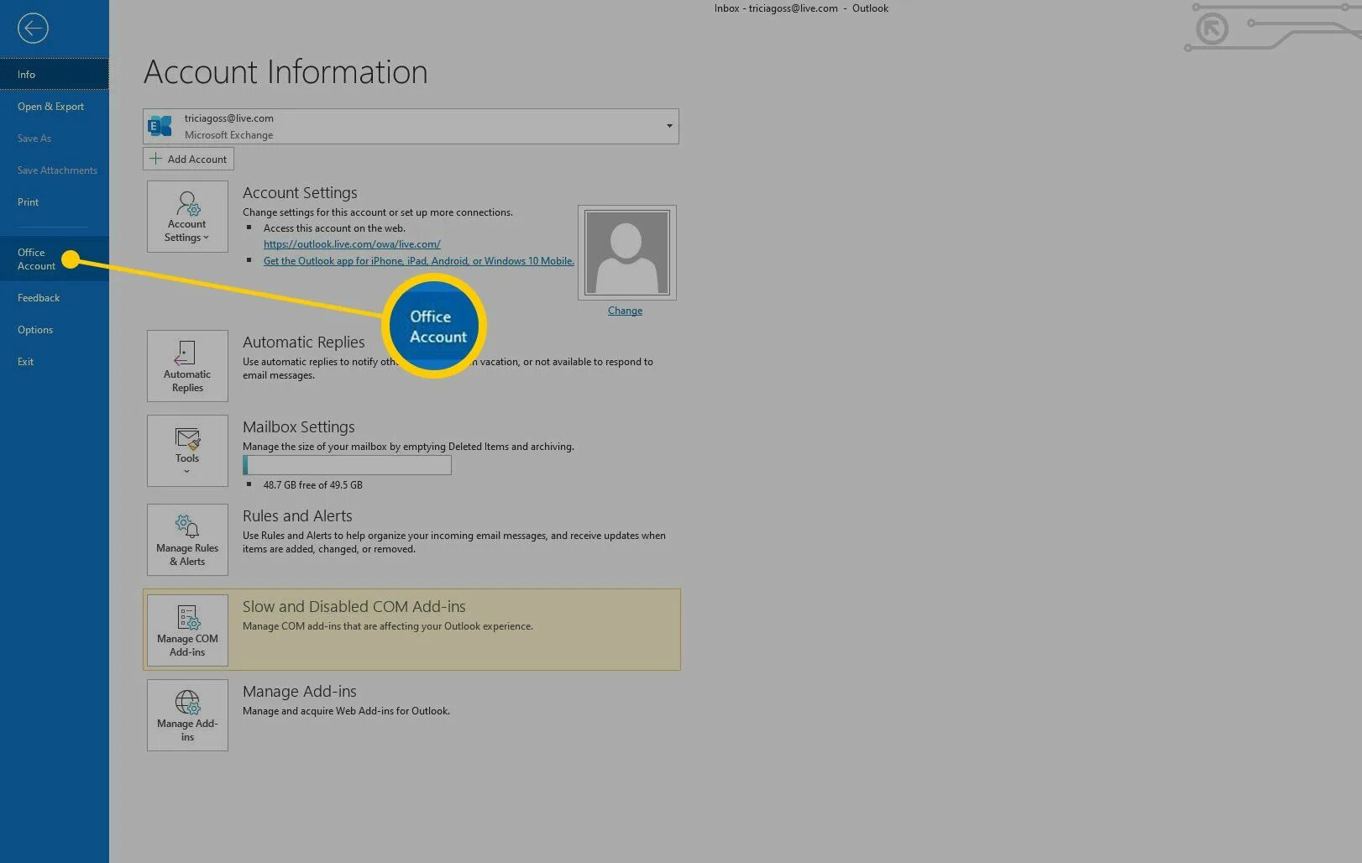Open the Automatic Replies button
Screen dimensions: 1362x863
(187, 366)
